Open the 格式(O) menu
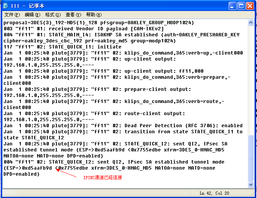This screenshot has width=257, height=198. click(53, 15)
